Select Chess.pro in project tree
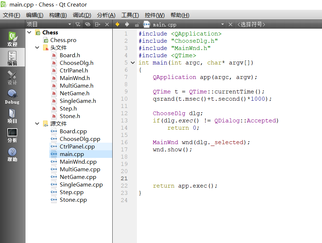 (x=63, y=40)
